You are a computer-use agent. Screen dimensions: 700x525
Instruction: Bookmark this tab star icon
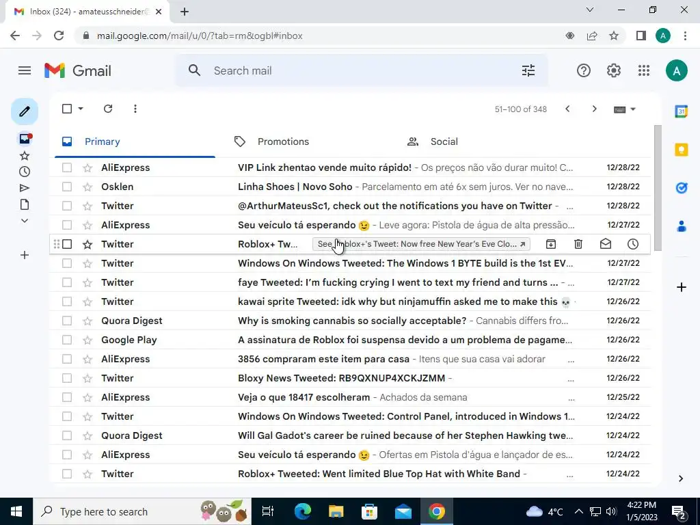[x=614, y=36]
